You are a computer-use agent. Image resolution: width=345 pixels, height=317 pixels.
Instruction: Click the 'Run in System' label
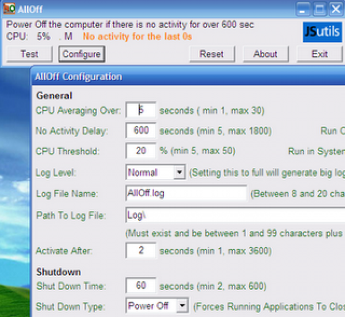[x=317, y=151]
